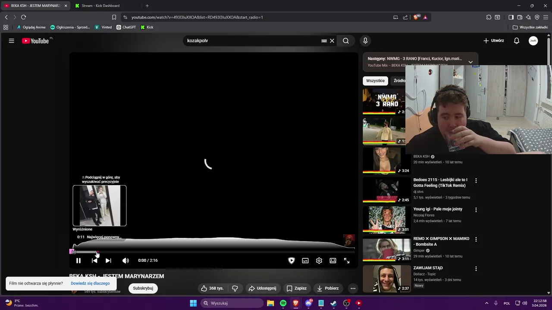Open player settings gear
Screen dimensions: 552x310
(319, 260)
